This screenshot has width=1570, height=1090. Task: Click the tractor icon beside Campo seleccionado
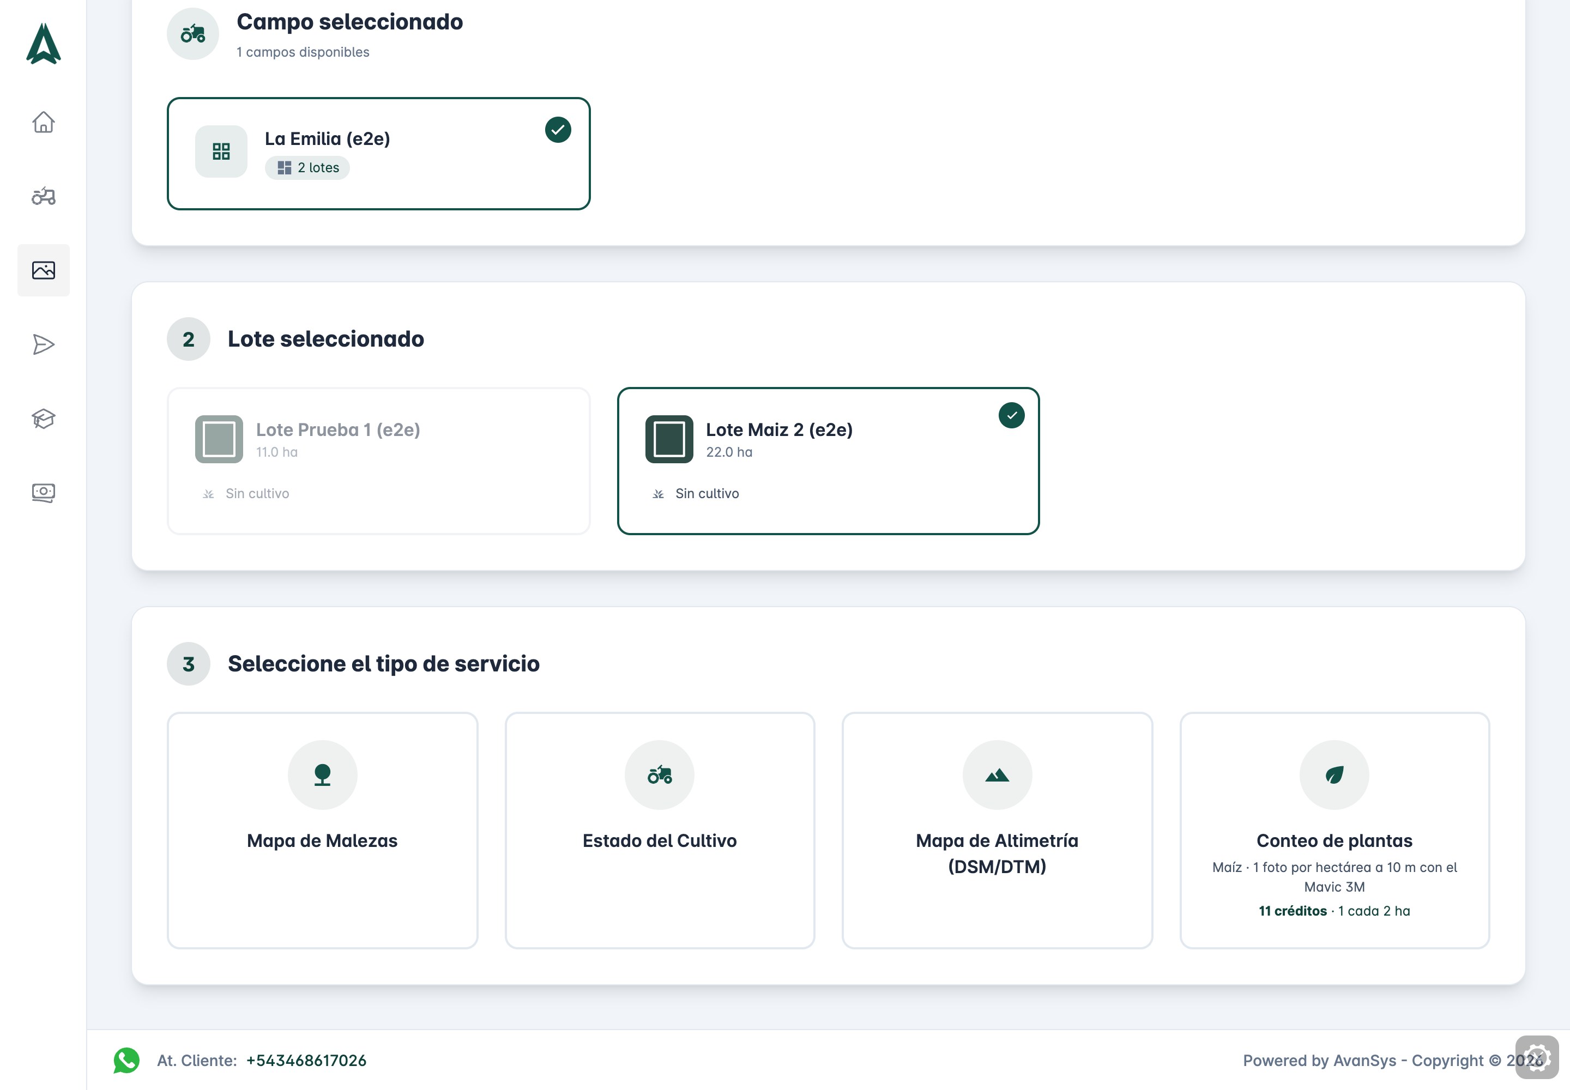point(192,33)
